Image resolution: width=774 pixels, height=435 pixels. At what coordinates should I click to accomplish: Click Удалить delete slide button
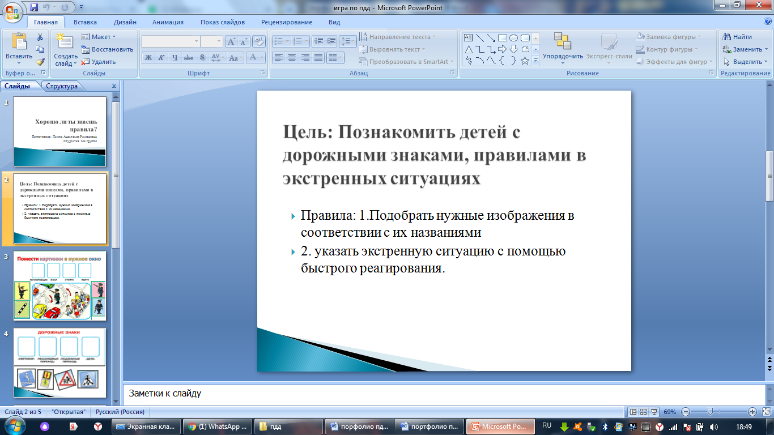(x=99, y=62)
